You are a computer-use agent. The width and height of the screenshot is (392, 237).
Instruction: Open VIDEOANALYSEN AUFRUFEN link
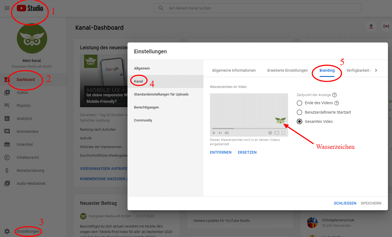(x=104, y=169)
